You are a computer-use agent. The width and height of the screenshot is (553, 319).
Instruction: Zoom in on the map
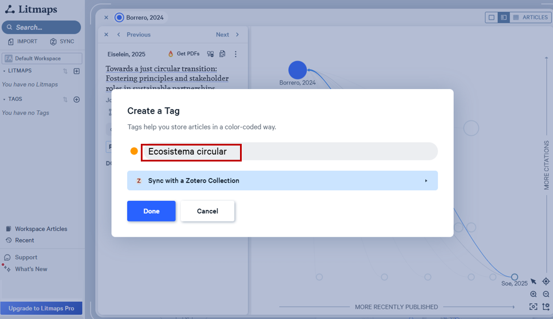tap(534, 294)
